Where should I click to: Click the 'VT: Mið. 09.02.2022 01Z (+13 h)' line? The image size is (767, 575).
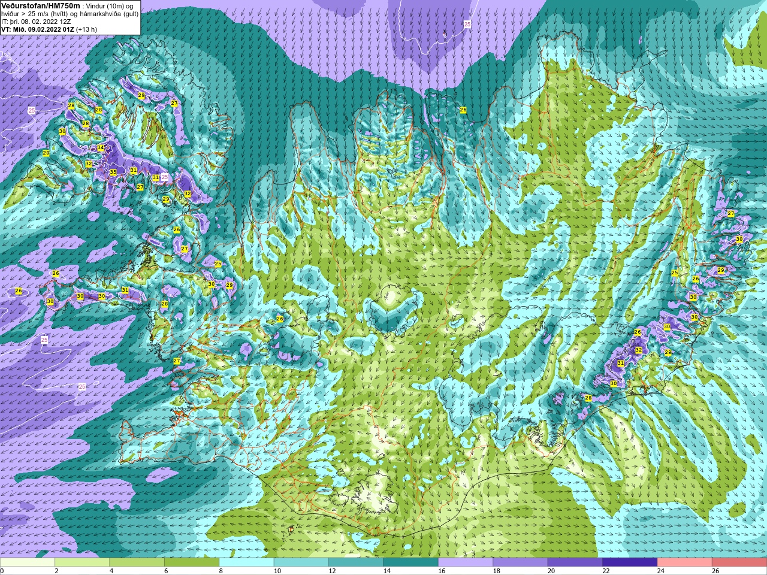pos(49,29)
